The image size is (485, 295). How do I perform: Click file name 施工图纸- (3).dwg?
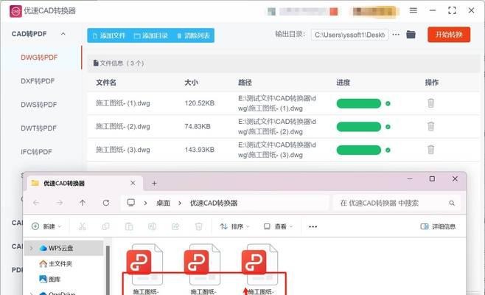click(x=123, y=150)
